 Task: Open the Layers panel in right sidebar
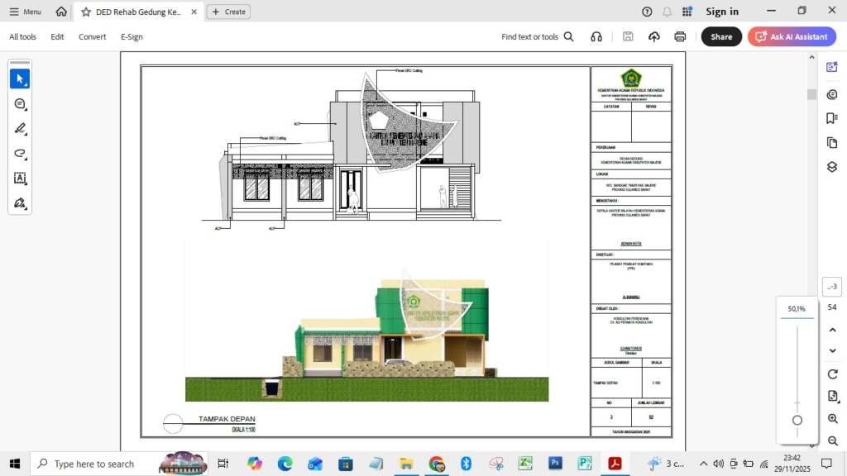pyautogui.click(x=832, y=167)
